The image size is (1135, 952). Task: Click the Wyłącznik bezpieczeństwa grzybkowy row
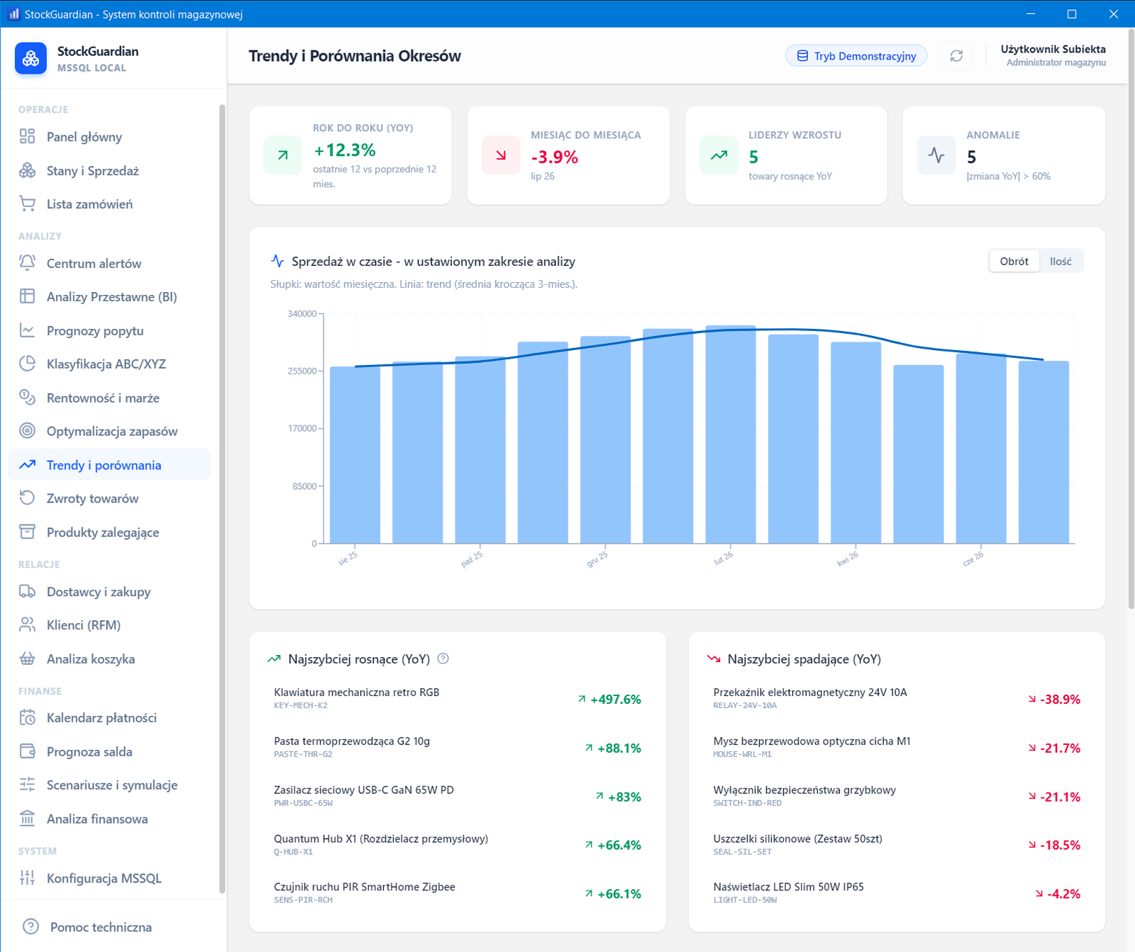point(897,797)
